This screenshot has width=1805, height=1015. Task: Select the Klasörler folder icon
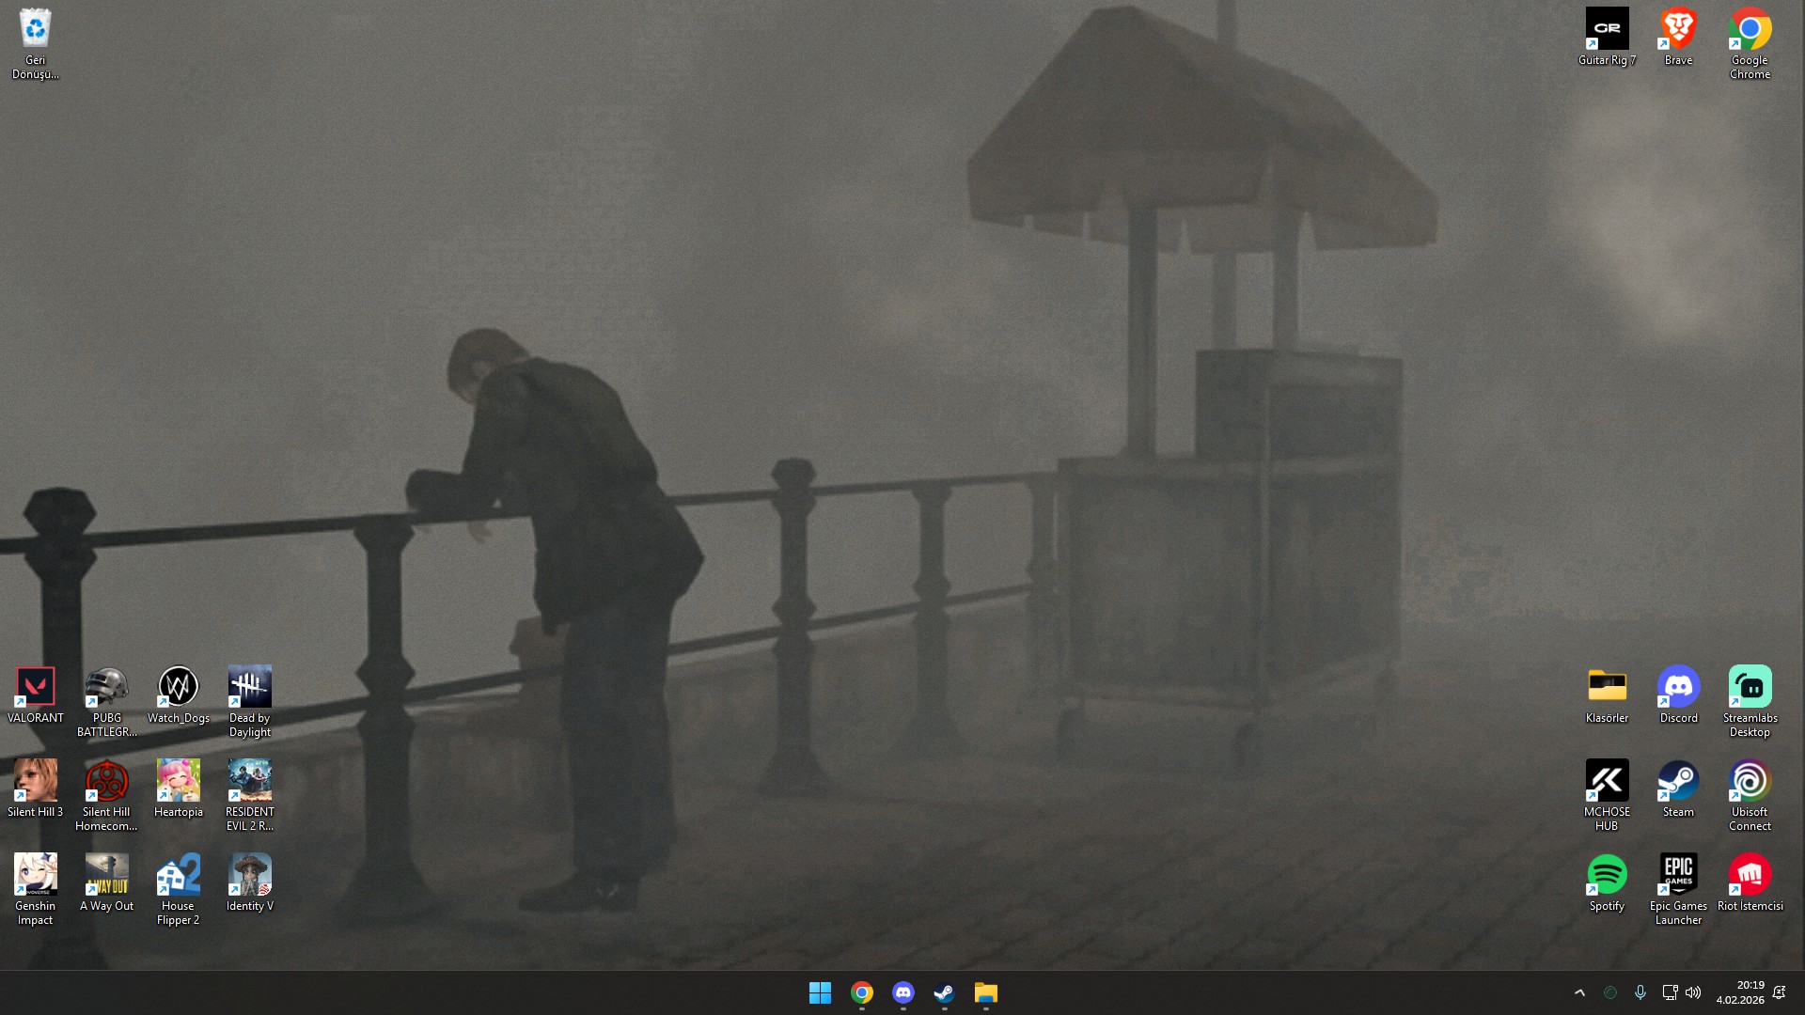tap(1607, 688)
